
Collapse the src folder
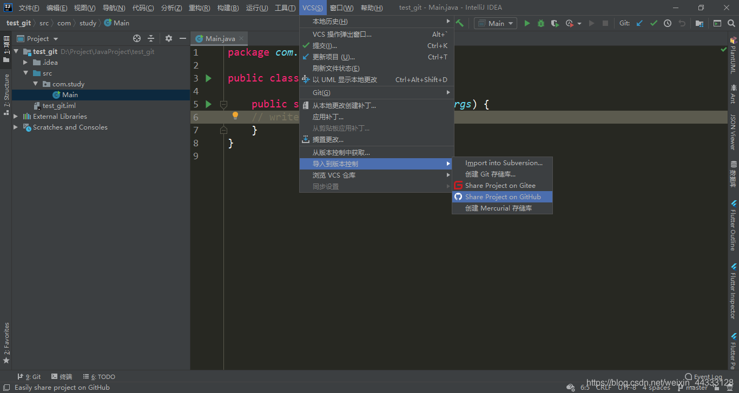(x=25, y=73)
